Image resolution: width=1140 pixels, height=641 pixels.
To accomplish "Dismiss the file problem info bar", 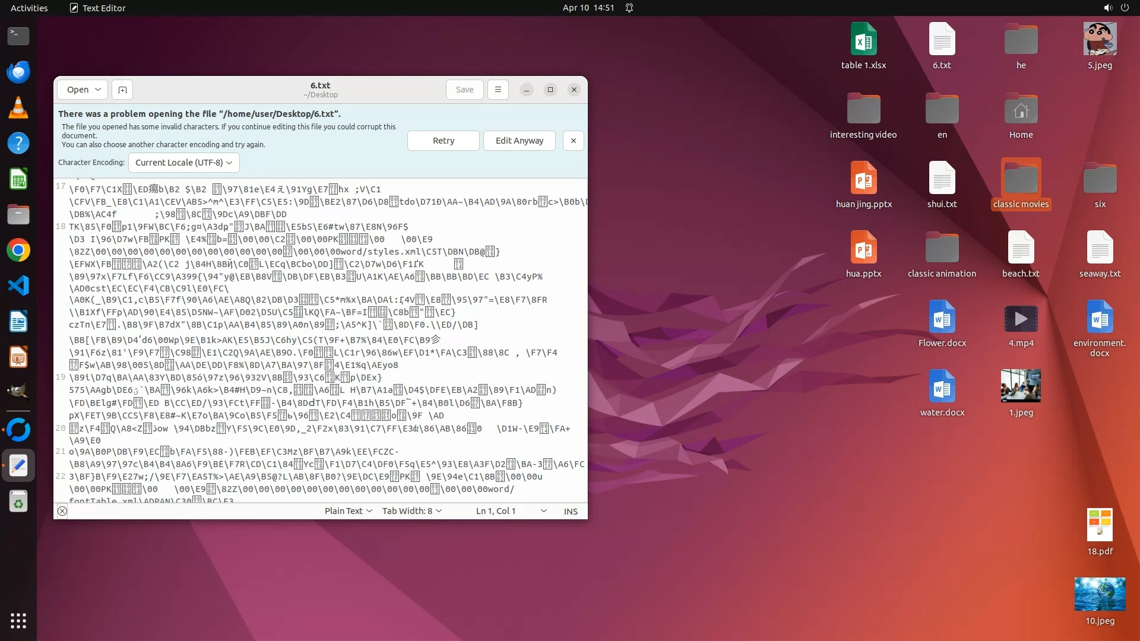I will coord(573,141).
